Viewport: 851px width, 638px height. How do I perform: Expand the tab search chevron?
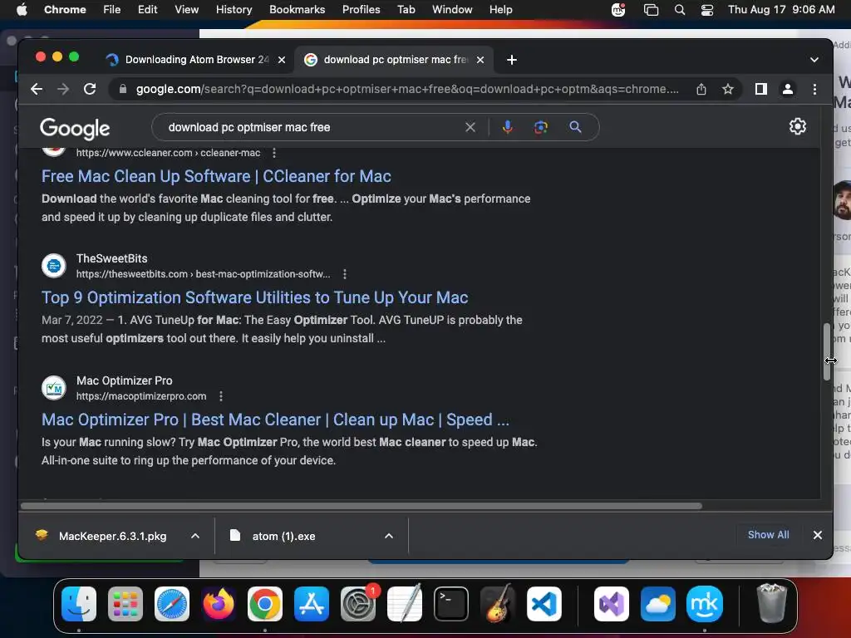pos(814,60)
